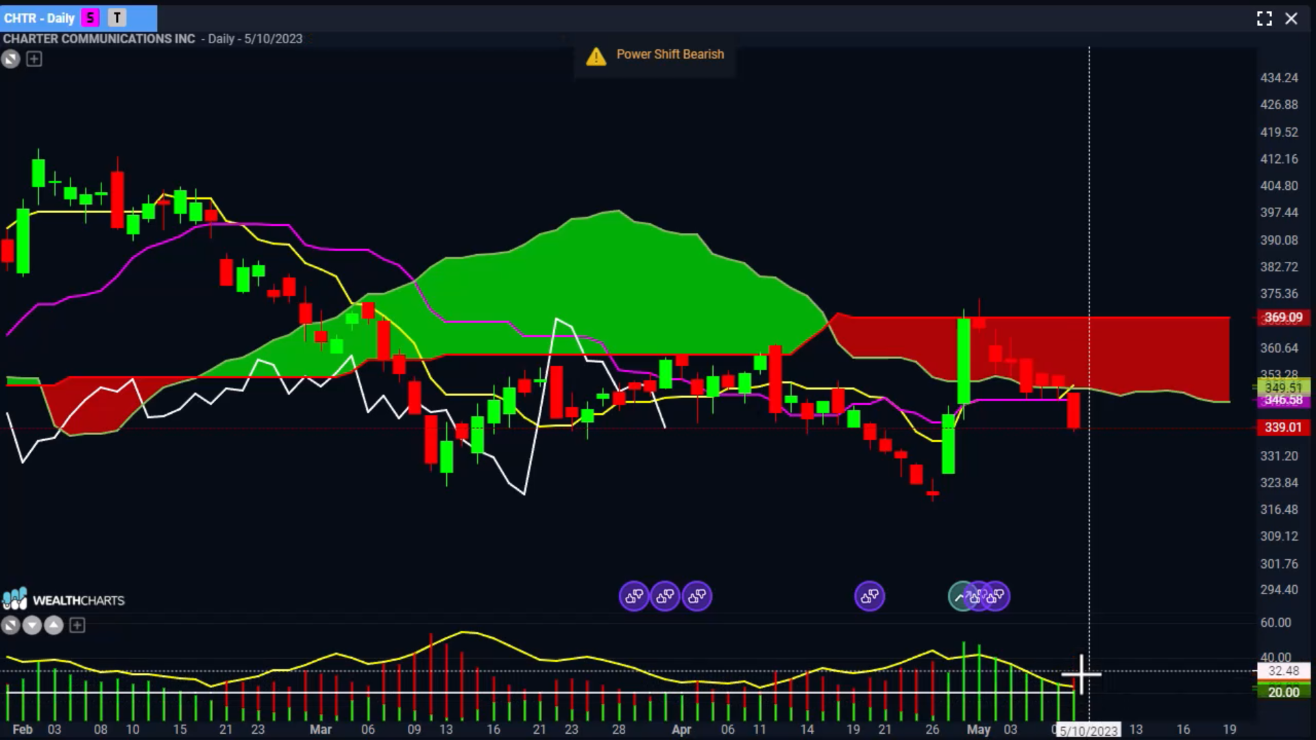Click the May label on the time axis
The image size is (1316, 740).
click(979, 730)
